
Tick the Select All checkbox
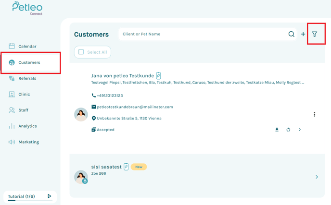81,52
